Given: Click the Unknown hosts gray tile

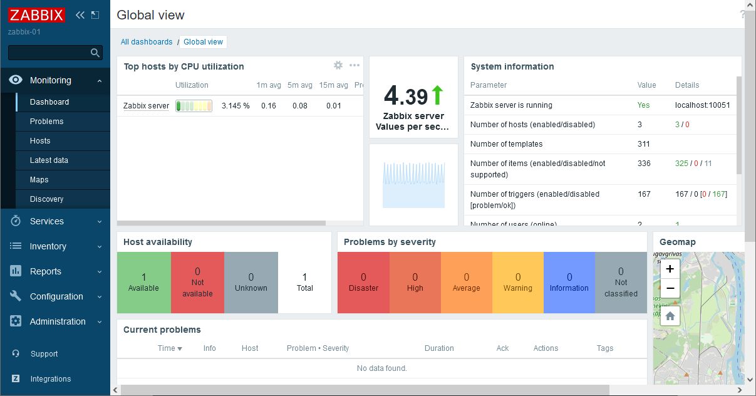Looking at the screenshot, I should click(x=251, y=283).
